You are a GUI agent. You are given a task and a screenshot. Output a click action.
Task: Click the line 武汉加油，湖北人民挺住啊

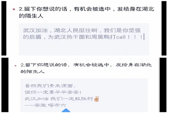click(60, 30)
